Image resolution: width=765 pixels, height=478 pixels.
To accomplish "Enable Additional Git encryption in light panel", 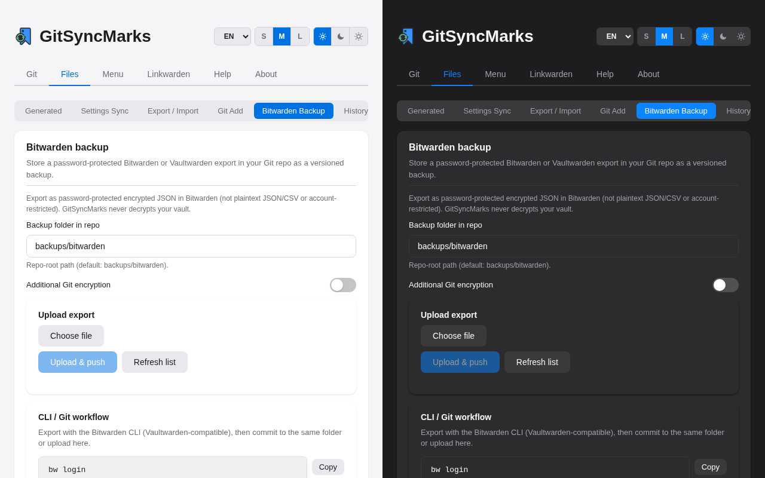I will pyautogui.click(x=343, y=285).
